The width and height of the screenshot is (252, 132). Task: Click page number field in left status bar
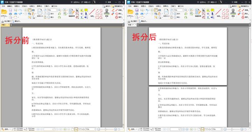tap(49, 129)
